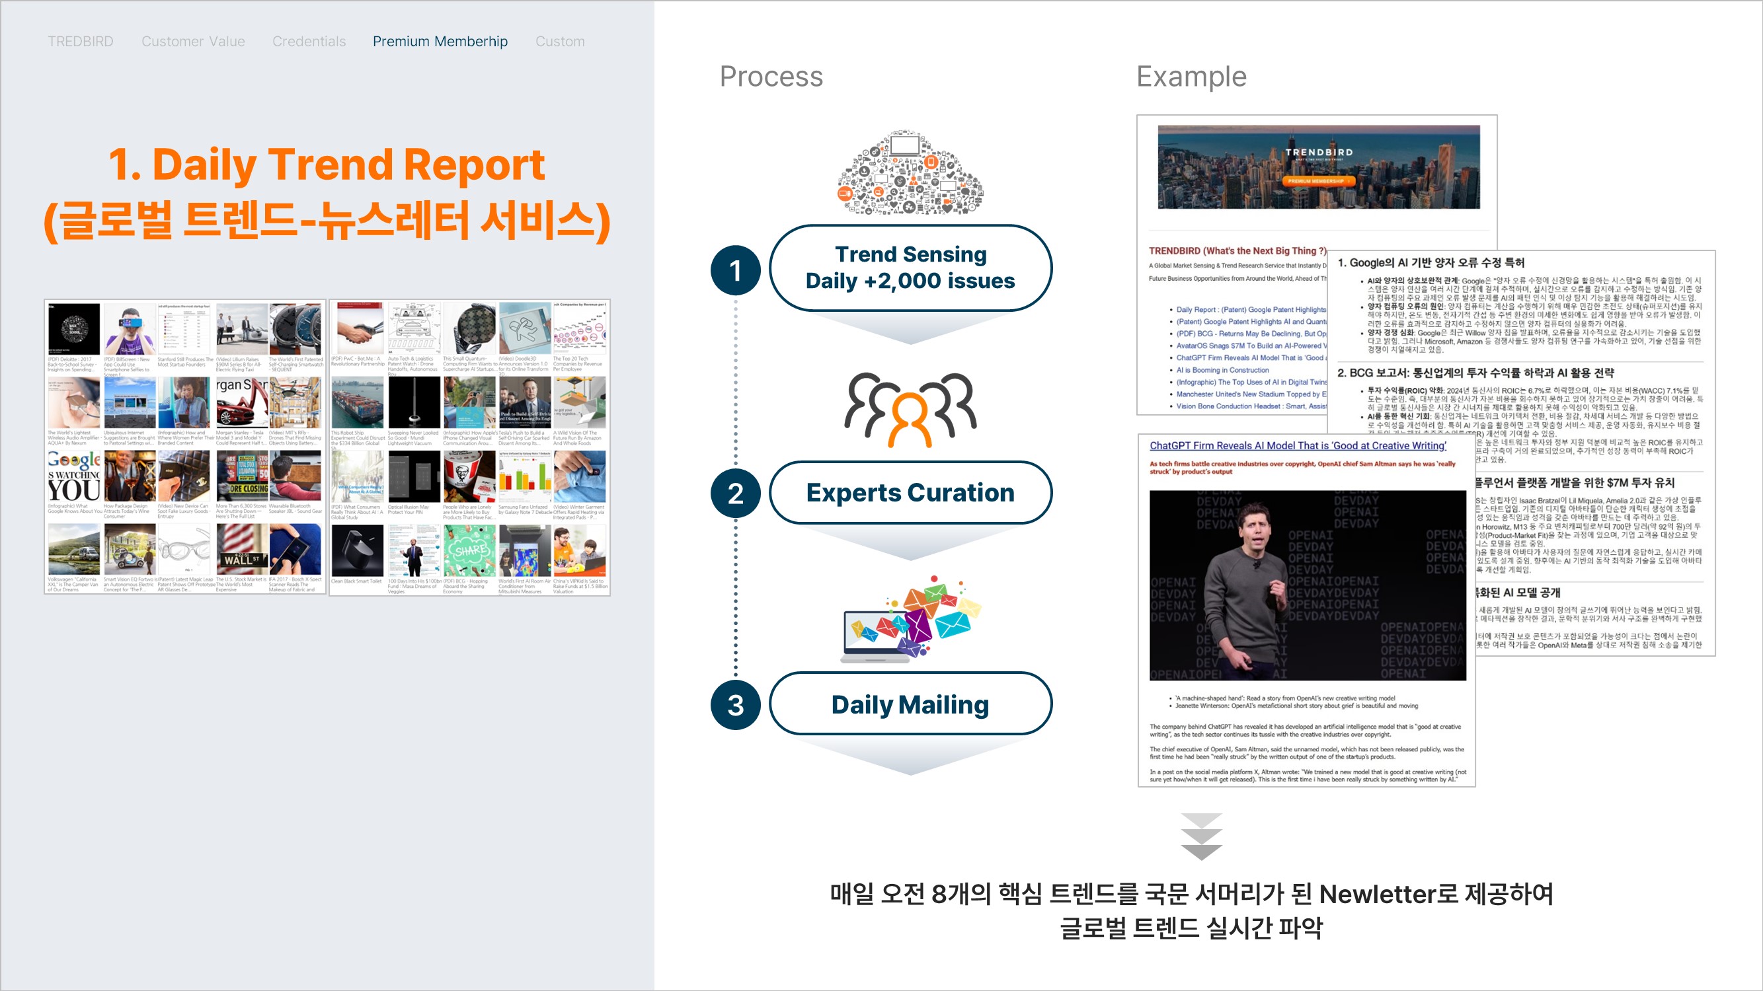
Task: Click the Trend Sensing Daily +2,000 issues pill
Action: point(910,268)
